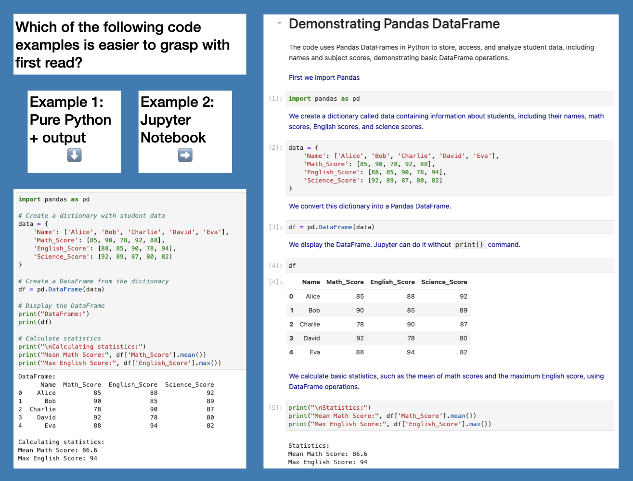Click the 'First we import Pandas' text
Image resolution: width=633 pixels, height=481 pixels.
(x=324, y=78)
